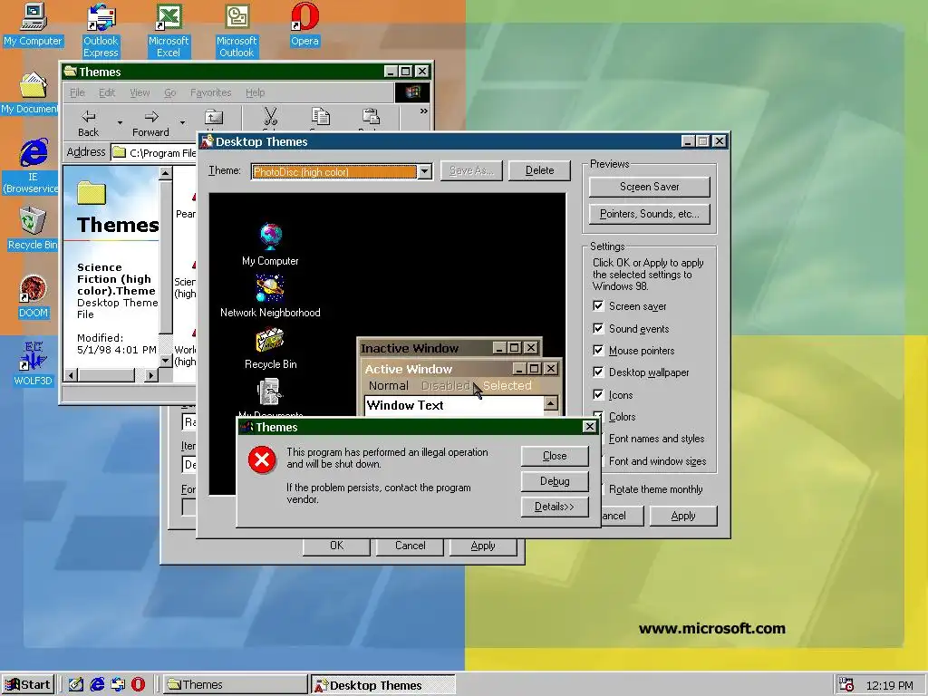
Task: Toggle Colors checkbox in Settings
Action: coord(598,416)
